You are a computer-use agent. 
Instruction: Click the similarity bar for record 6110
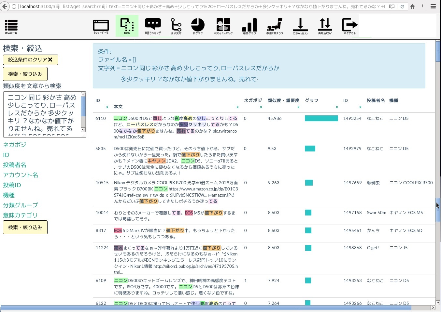coord(321,119)
